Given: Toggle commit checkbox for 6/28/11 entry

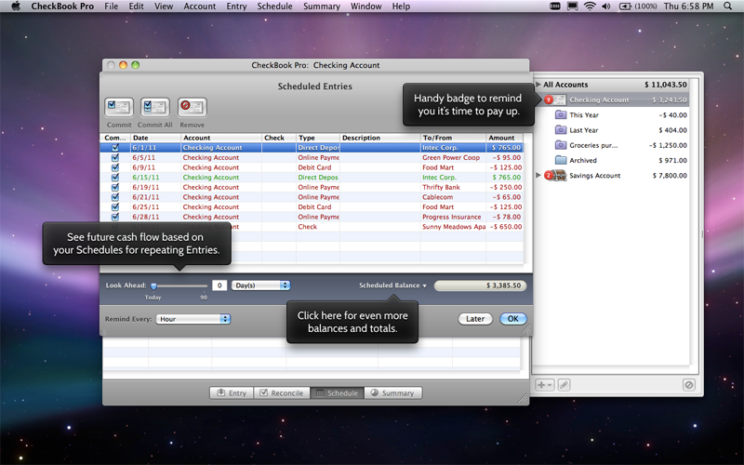Looking at the screenshot, I should coord(115,217).
